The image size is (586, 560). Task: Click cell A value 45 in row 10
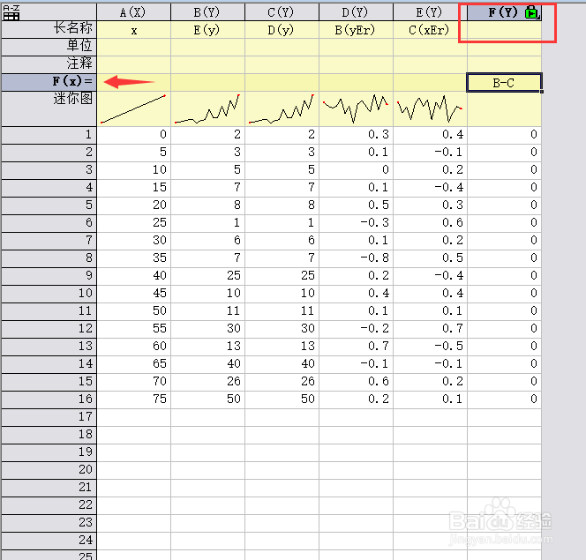point(133,293)
